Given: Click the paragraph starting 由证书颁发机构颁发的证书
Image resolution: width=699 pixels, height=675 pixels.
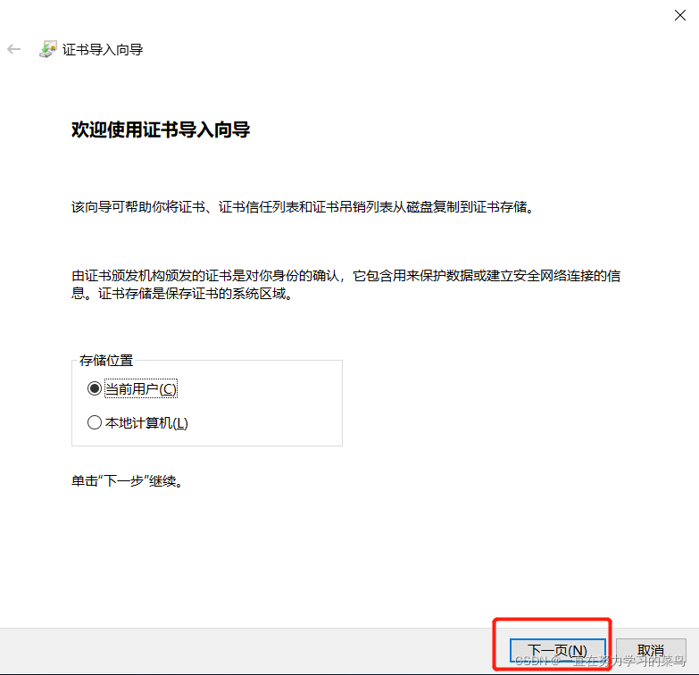Looking at the screenshot, I should (346, 285).
